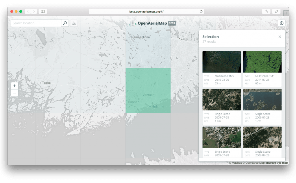This screenshot has width=296, height=183.
Task: Open the search filters icon
Action: [74, 23]
